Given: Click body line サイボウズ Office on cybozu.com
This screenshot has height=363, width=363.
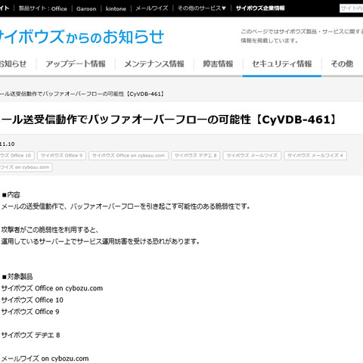Looking at the screenshot, I should click(52, 288).
